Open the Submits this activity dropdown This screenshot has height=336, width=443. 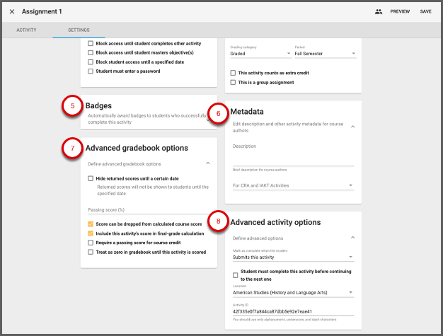[293, 257]
